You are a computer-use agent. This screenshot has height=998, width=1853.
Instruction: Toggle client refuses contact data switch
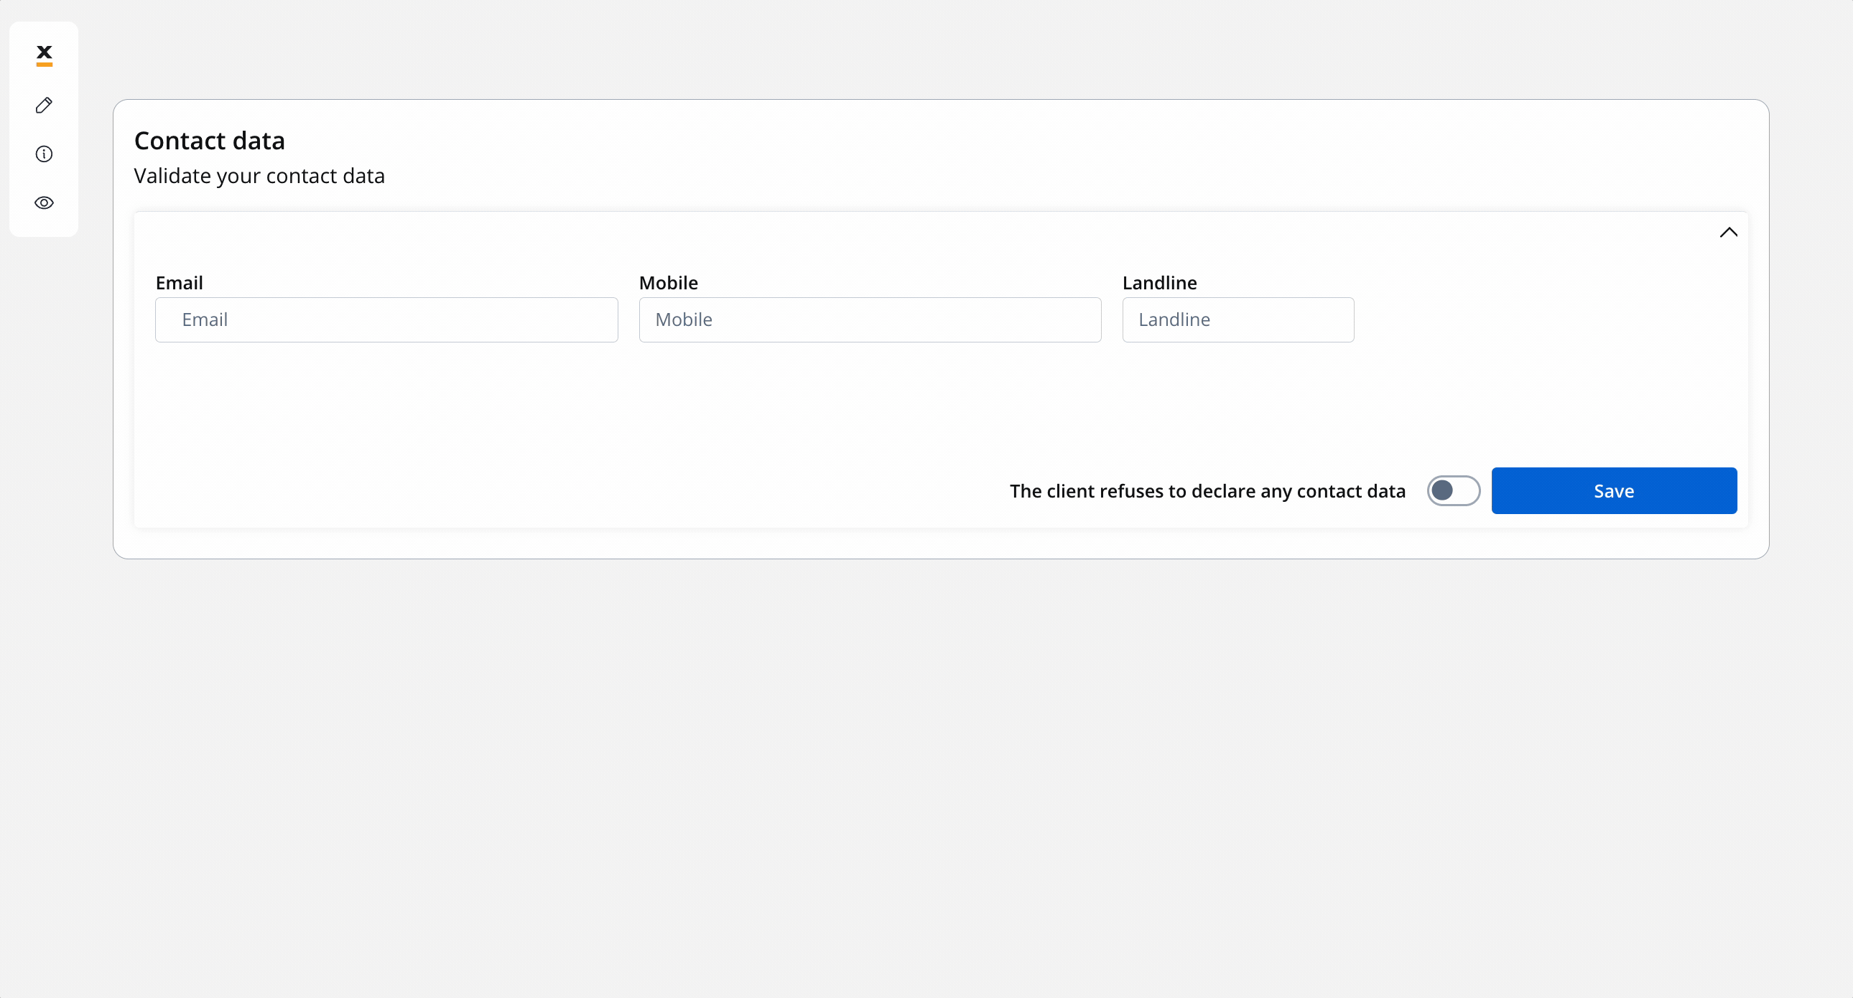pos(1453,491)
